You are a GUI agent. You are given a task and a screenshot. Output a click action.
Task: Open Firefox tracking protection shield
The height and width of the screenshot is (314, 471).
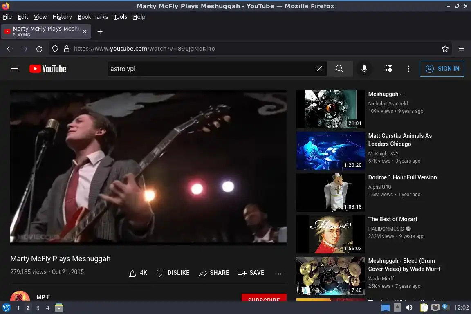[x=55, y=49]
